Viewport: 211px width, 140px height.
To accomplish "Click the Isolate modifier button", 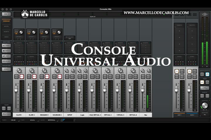I will 6,61.
